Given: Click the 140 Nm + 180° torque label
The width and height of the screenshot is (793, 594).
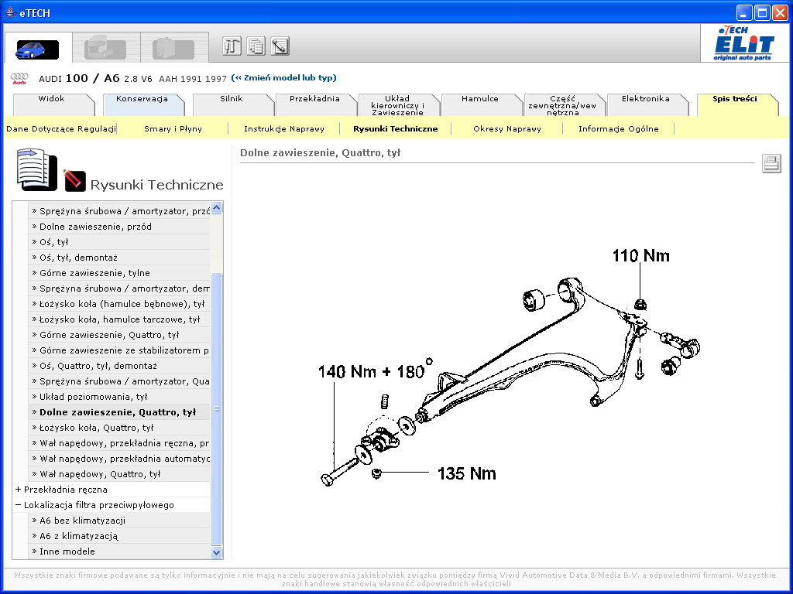Looking at the screenshot, I should coord(376,370).
